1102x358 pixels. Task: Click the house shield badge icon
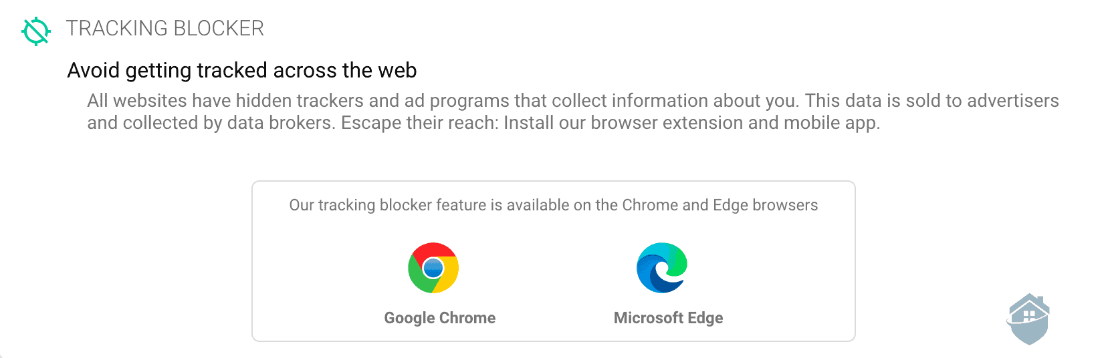1028,319
